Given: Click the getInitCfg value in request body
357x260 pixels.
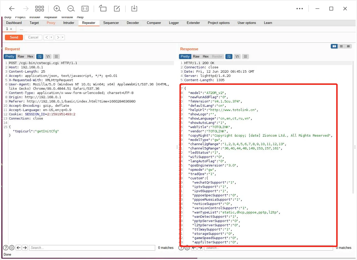Looking at the screenshot, I should 48,131.
